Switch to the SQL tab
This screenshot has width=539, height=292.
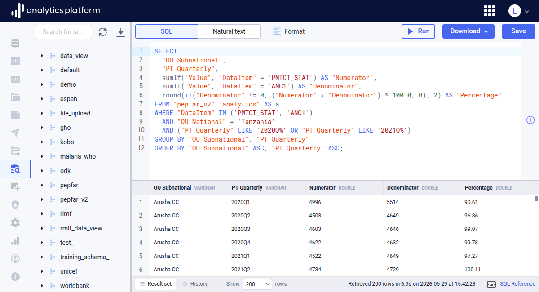pos(167,31)
